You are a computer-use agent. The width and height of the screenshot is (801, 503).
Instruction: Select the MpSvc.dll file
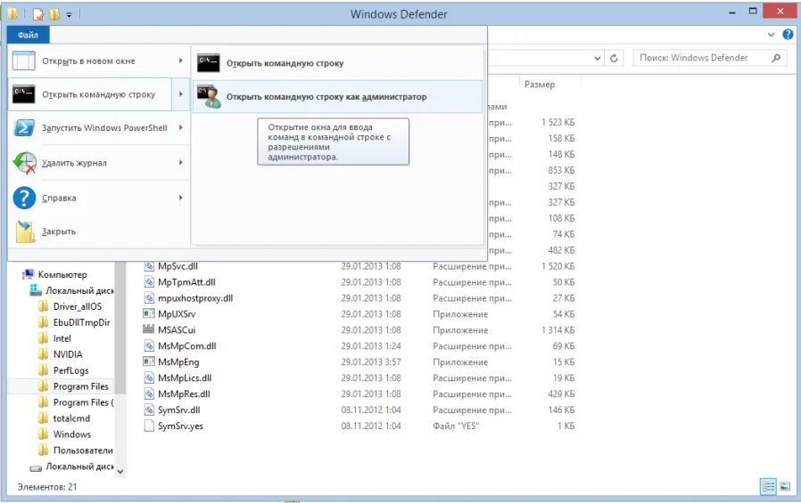(178, 266)
